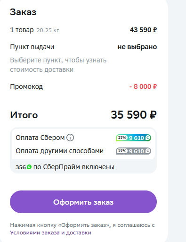Click the bonus coin symbol in gray badge

pos(148,151)
